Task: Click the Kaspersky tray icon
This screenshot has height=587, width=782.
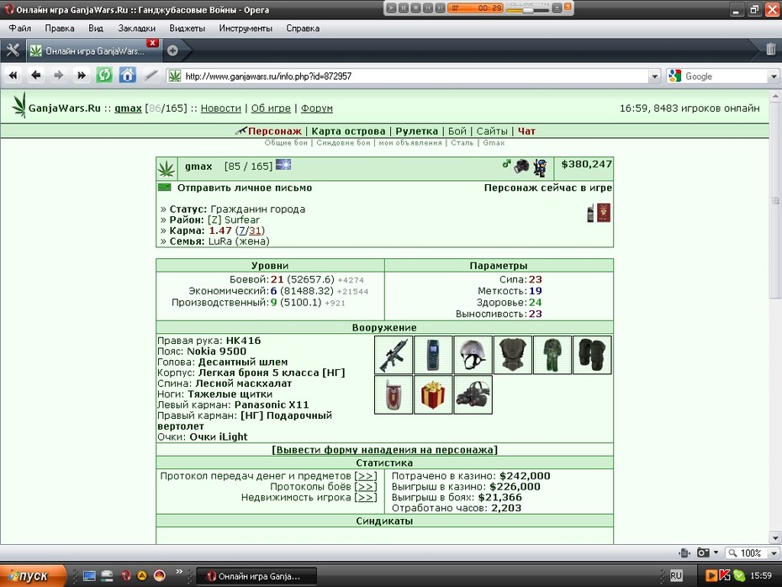Action: (x=725, y=575)
